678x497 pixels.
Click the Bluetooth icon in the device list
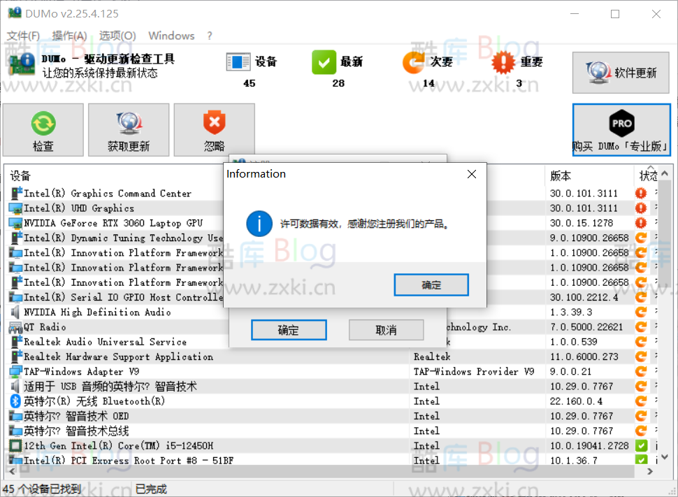[15, 401]
